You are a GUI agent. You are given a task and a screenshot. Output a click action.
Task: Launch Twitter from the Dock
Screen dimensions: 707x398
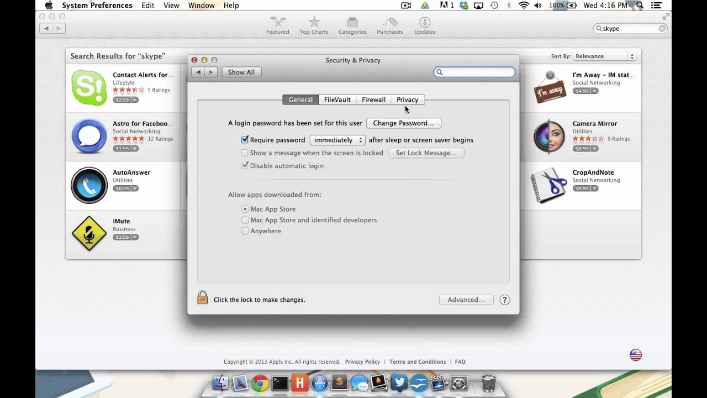point(399,383)
